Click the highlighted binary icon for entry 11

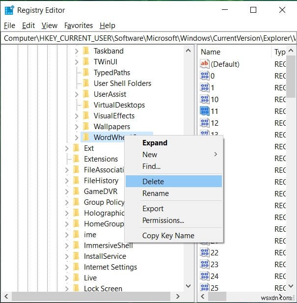205,111
